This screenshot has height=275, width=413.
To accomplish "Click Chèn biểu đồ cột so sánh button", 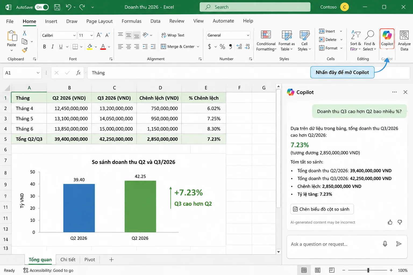I will click(x=322, y=209).
